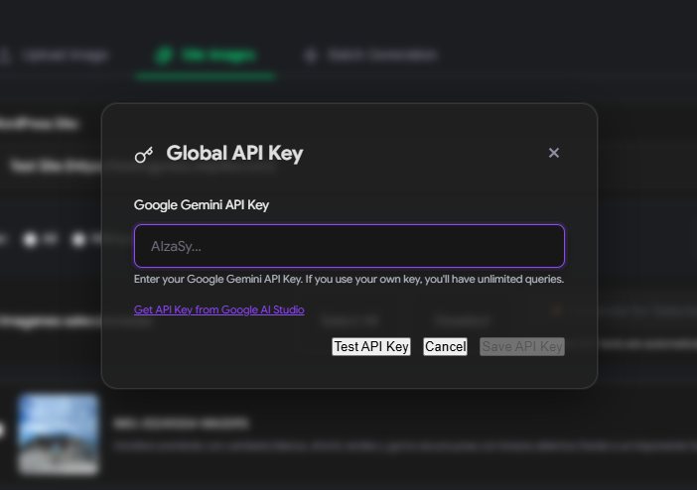Viewport: 697px width, 490px height.
Task: Open the Batch Generation tab
Action: pos(382,56)
